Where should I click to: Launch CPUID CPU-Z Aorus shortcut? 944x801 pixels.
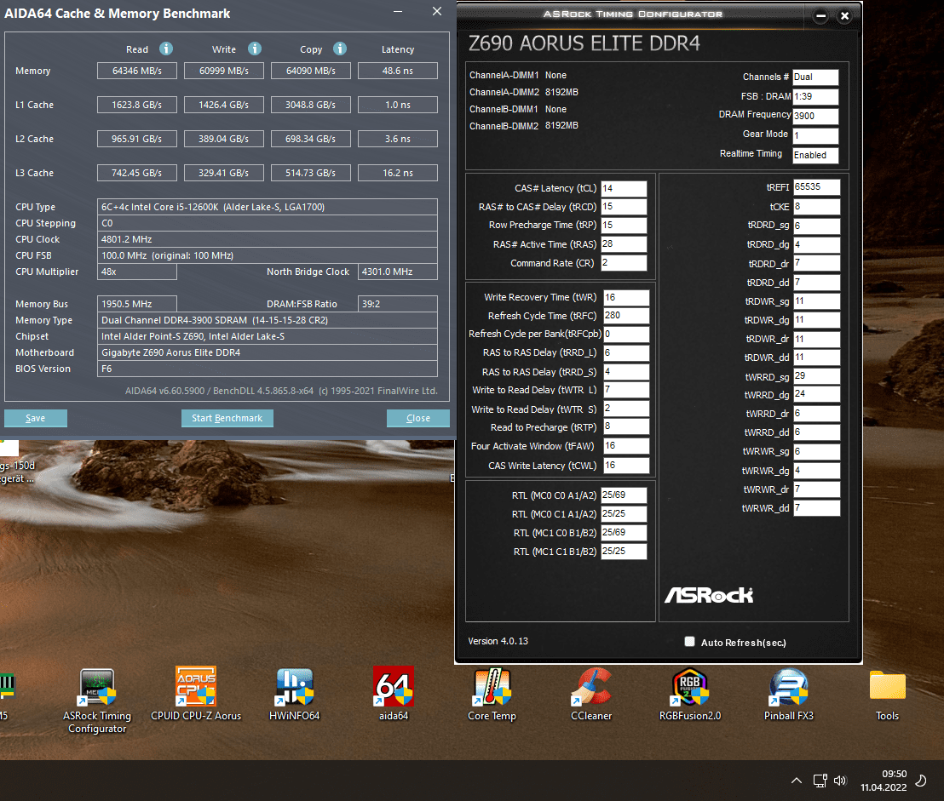point(196,694)
